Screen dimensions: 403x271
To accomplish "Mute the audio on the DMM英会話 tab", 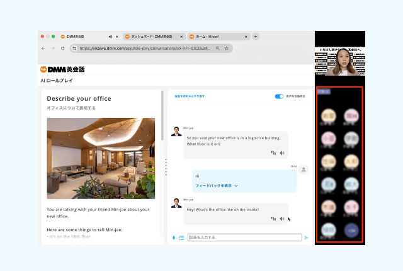I will click(x=110, y=37).
